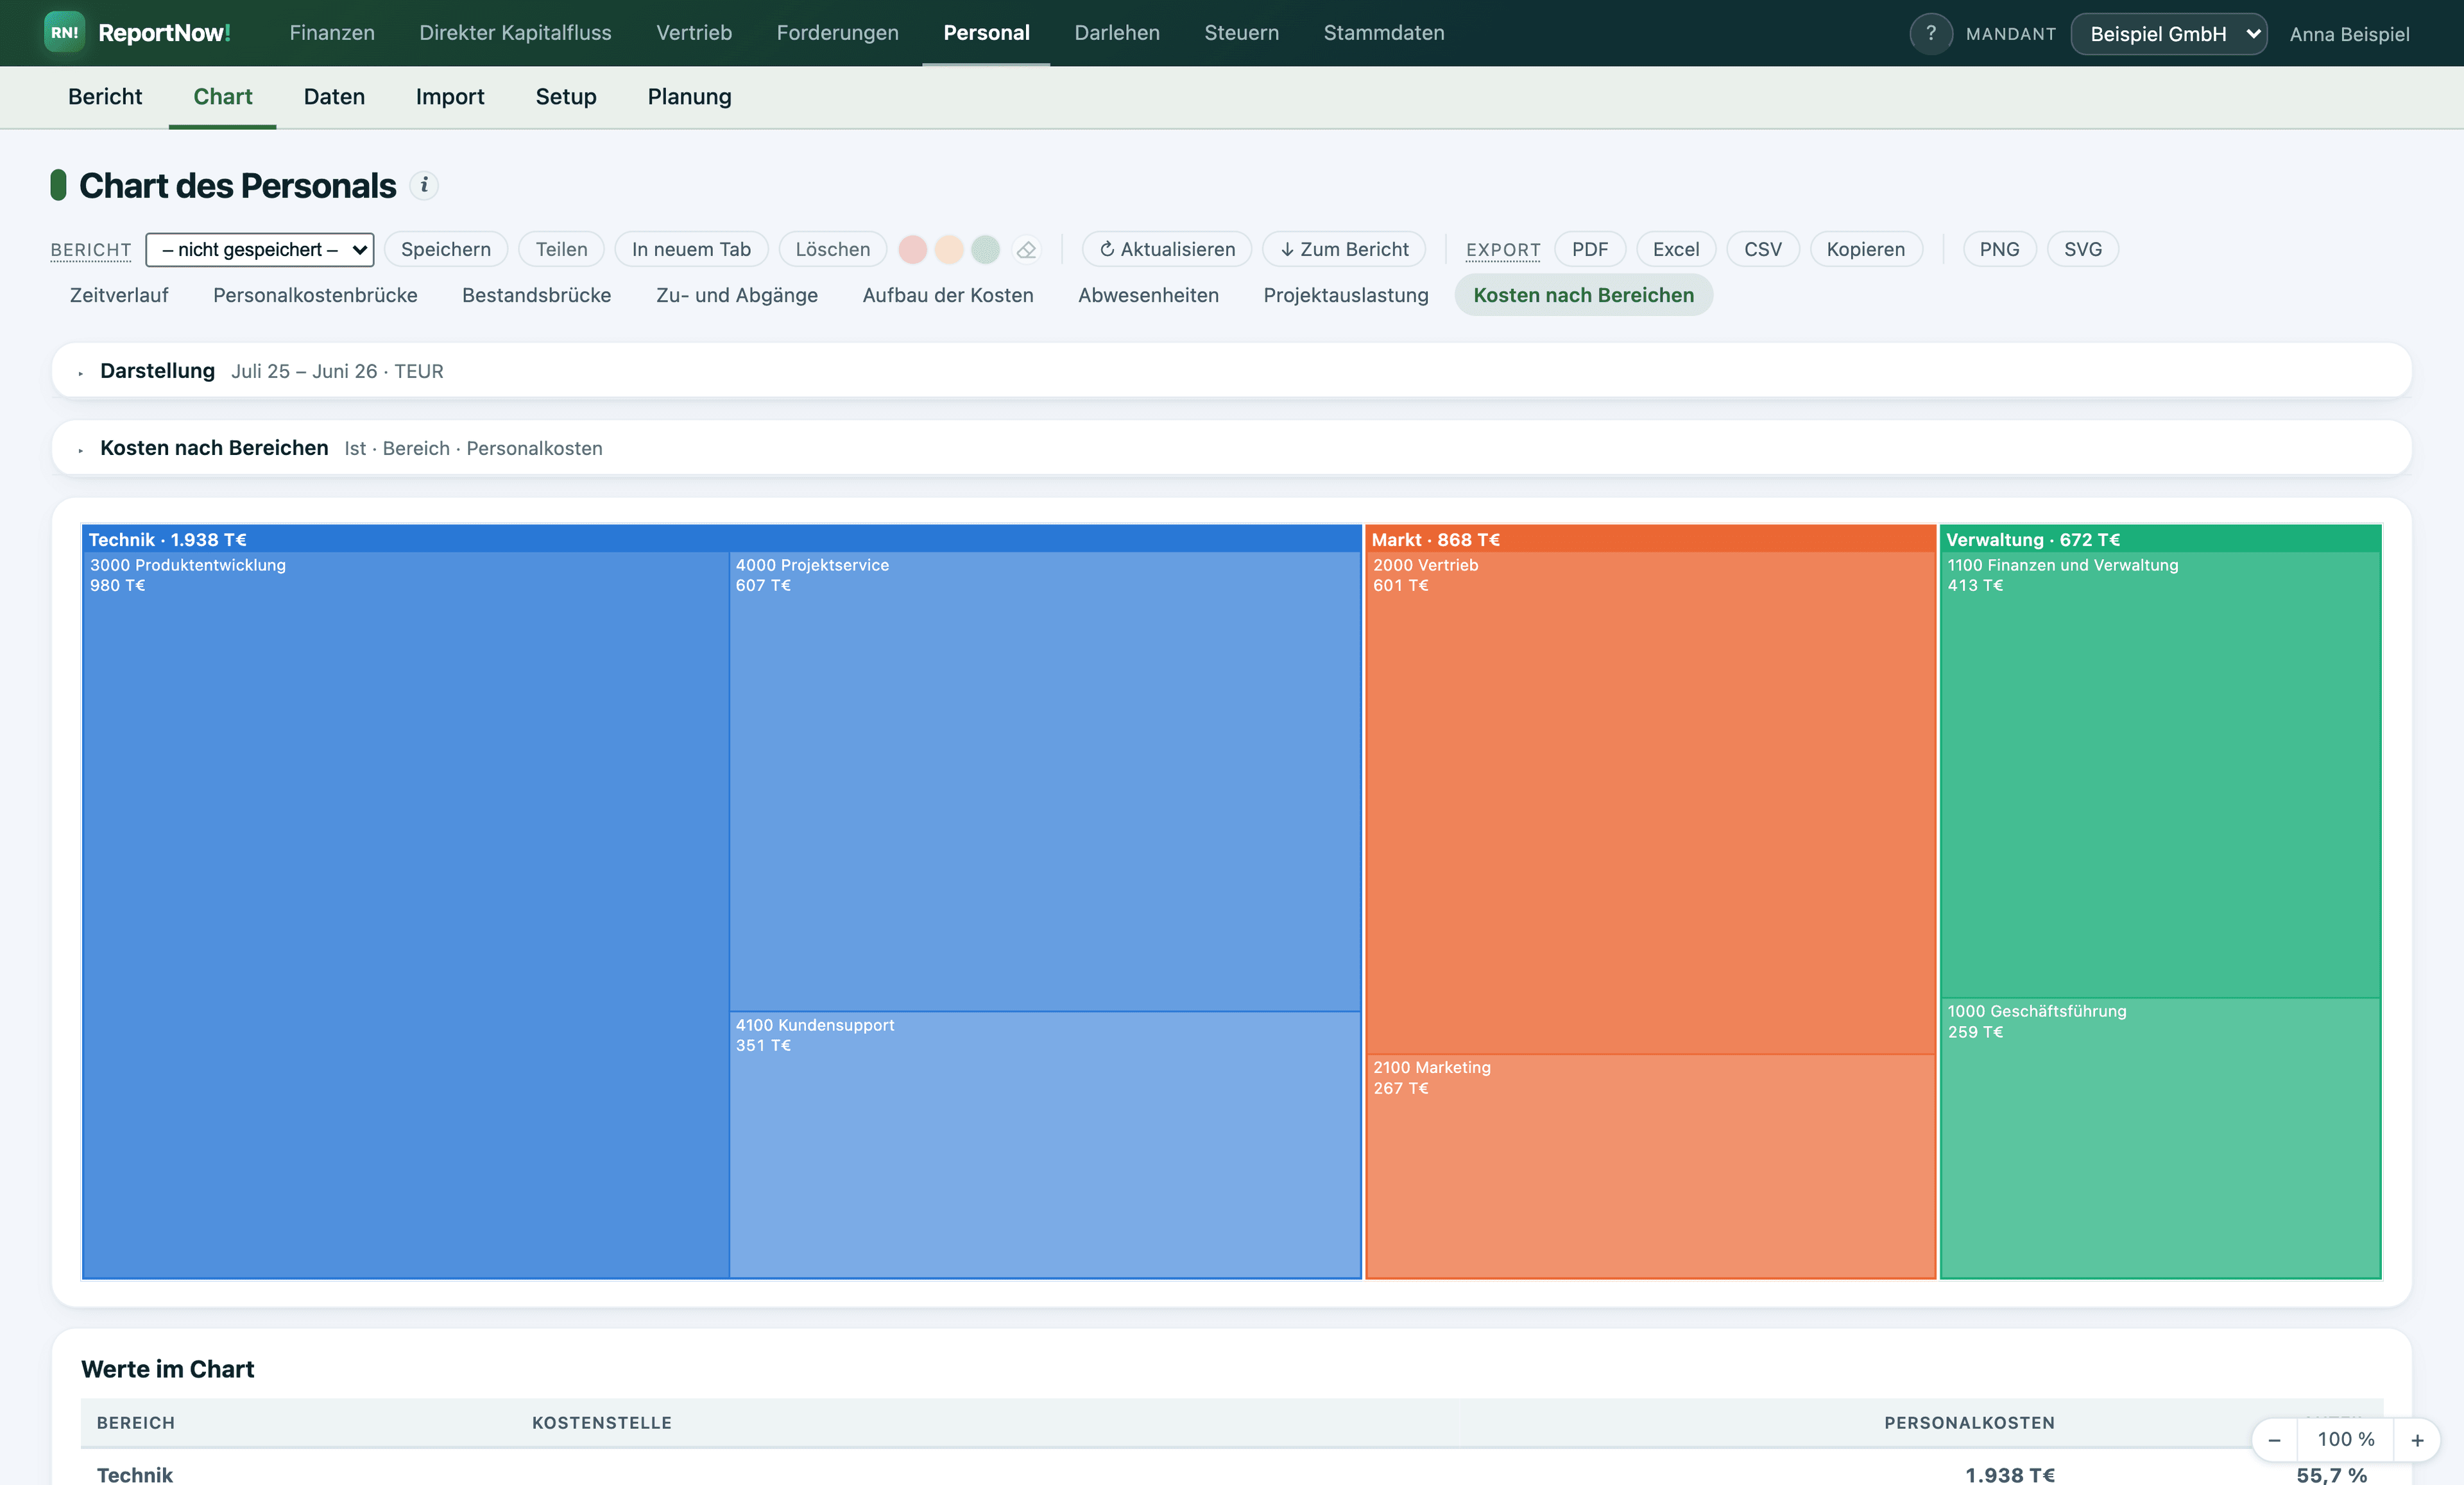Click the zoom out minus icon

pyautogui.click(x=2274, y=1439)
